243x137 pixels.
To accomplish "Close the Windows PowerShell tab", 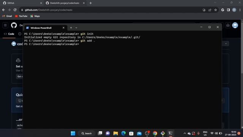I will pyautogui.click(x=63, y=28).
